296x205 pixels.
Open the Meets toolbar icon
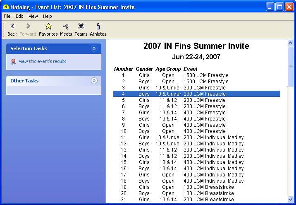(66, 27)
